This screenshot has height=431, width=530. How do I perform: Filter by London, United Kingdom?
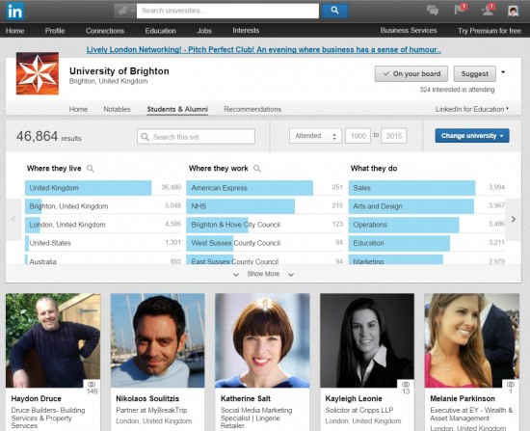[103, 225]
